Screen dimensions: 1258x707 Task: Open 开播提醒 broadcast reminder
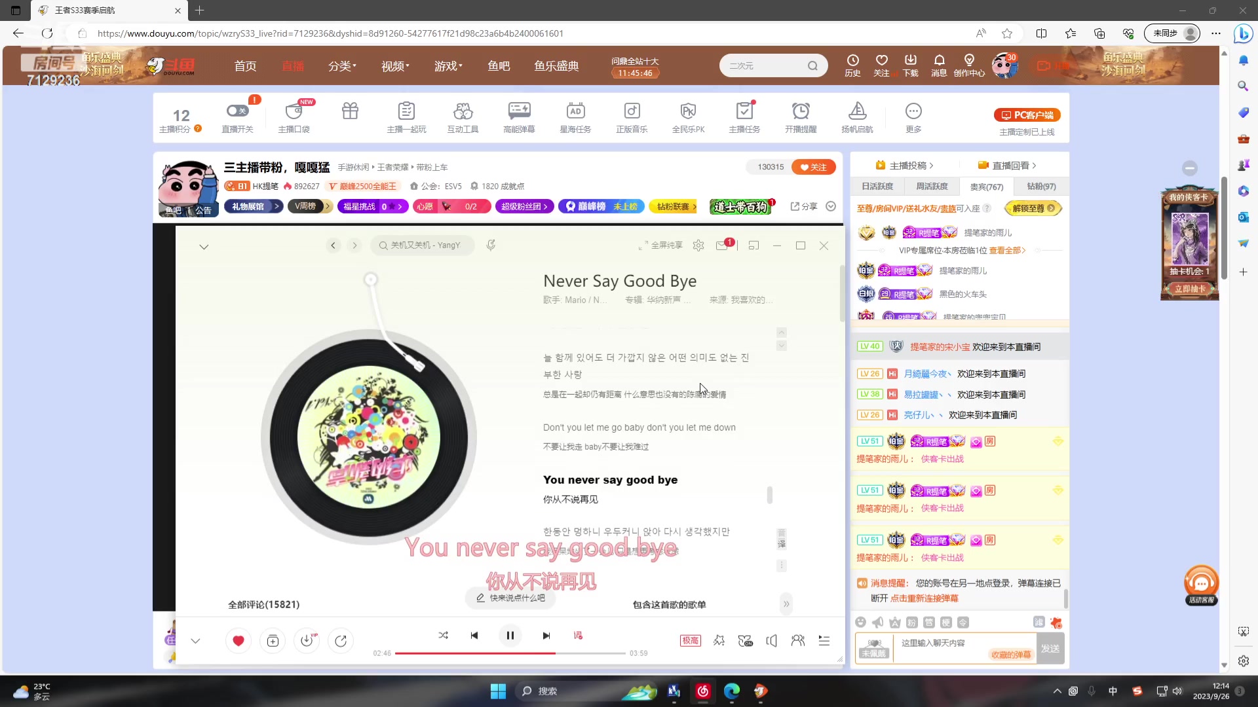(x=801, y=117)
